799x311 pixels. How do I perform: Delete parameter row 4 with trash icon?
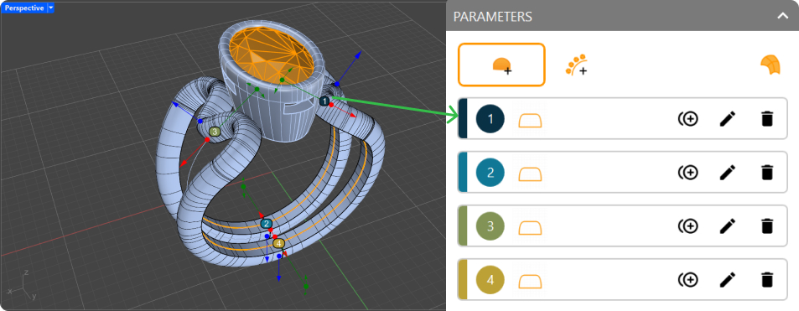766,280
